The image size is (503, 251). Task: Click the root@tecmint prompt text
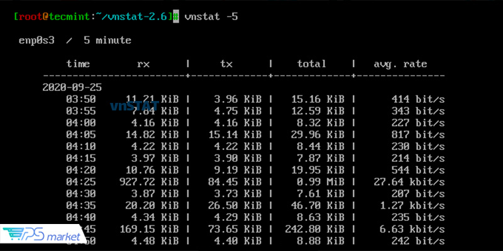(54, 16)
